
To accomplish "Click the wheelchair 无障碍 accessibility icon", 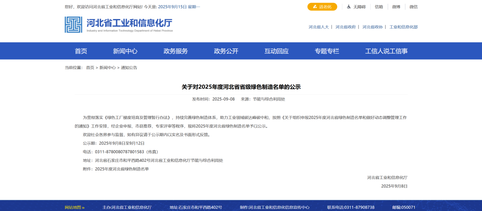I will pyautogui.click(x=349, y=7).
